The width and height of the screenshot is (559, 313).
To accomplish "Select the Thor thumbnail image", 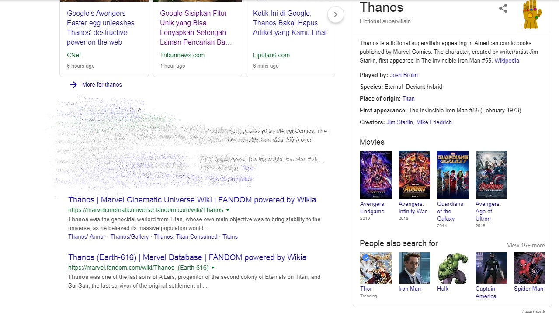I will pyautogui.click(x=376, y=268).
